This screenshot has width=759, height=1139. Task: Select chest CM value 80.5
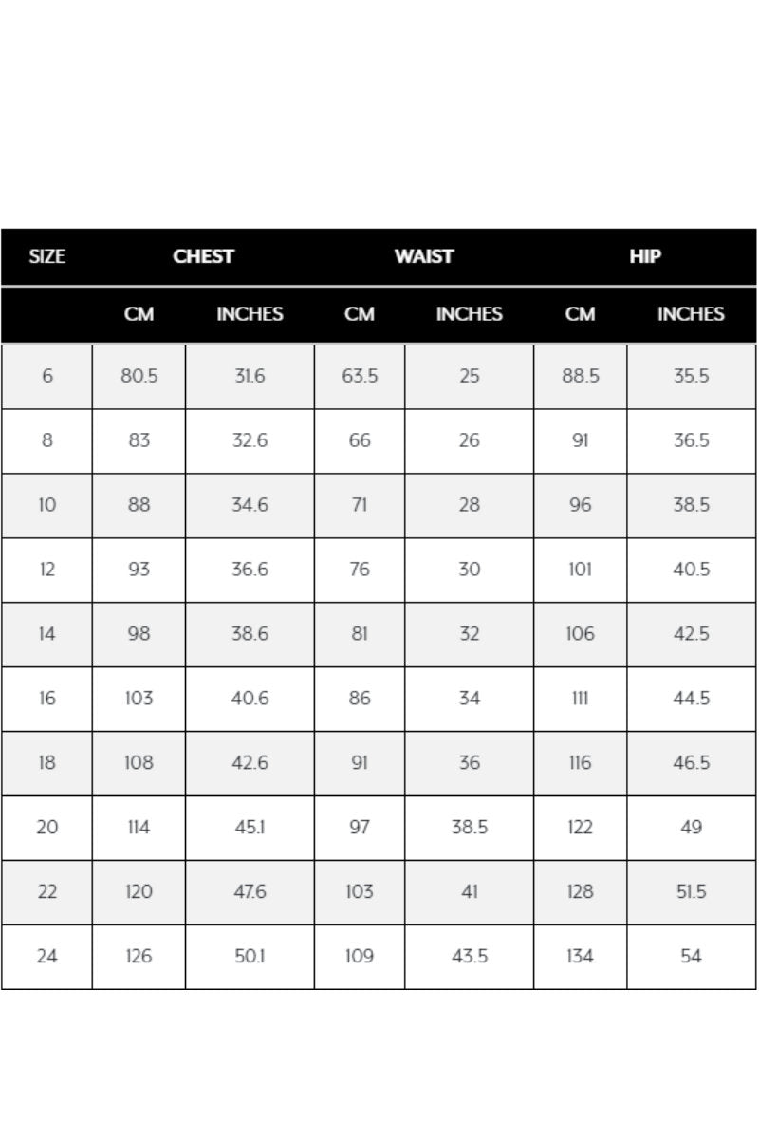pos(139,376)
